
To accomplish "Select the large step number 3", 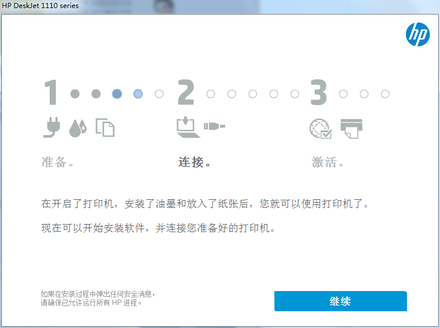I will pos(319,93).
